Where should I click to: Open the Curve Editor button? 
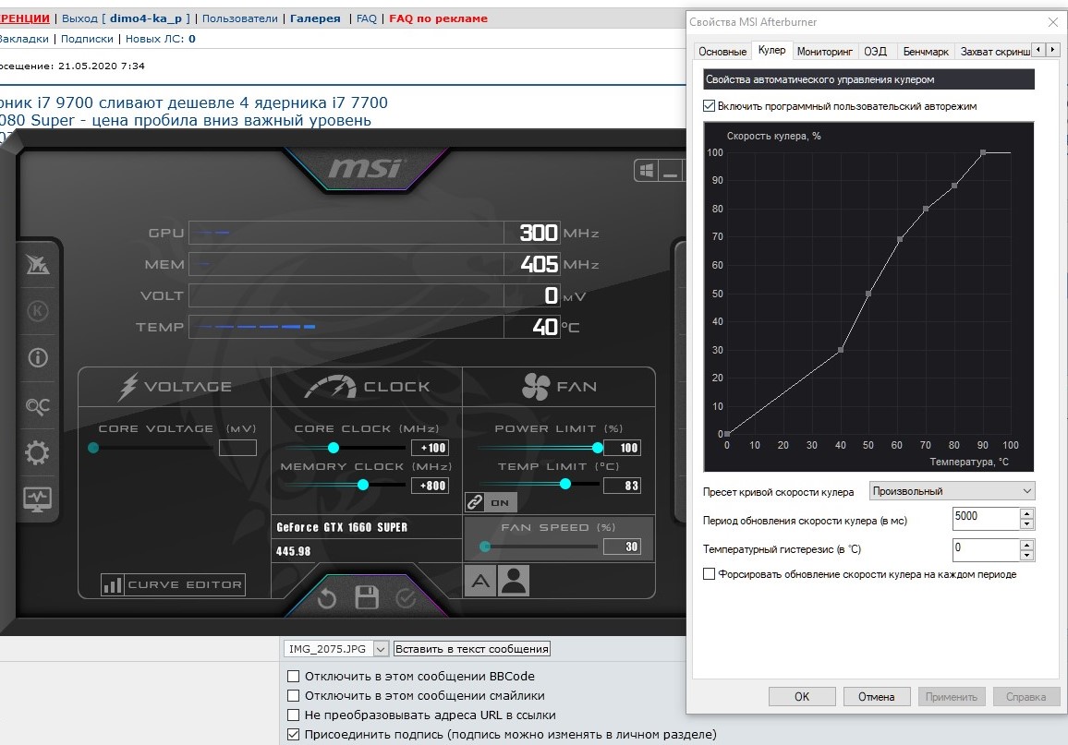[173, 584]
